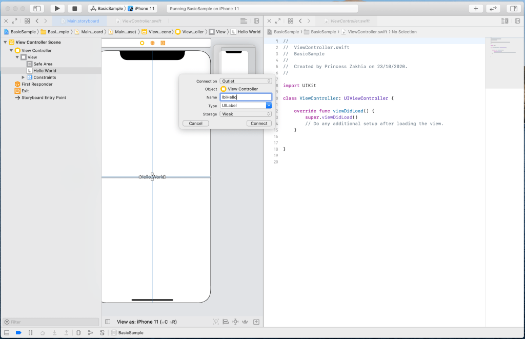Image resolution: width=525 pixels, height=339 pixels.
Task: Open the Storage Weak dropdown
Action: point(246,114)
